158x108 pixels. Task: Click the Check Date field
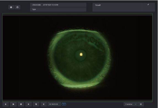(x=58, y=5)
